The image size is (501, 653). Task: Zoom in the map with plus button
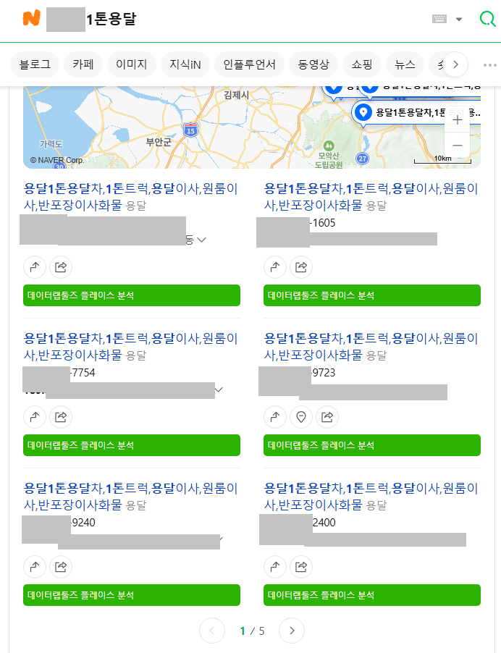pyautogui.click(x=458, y=120)
